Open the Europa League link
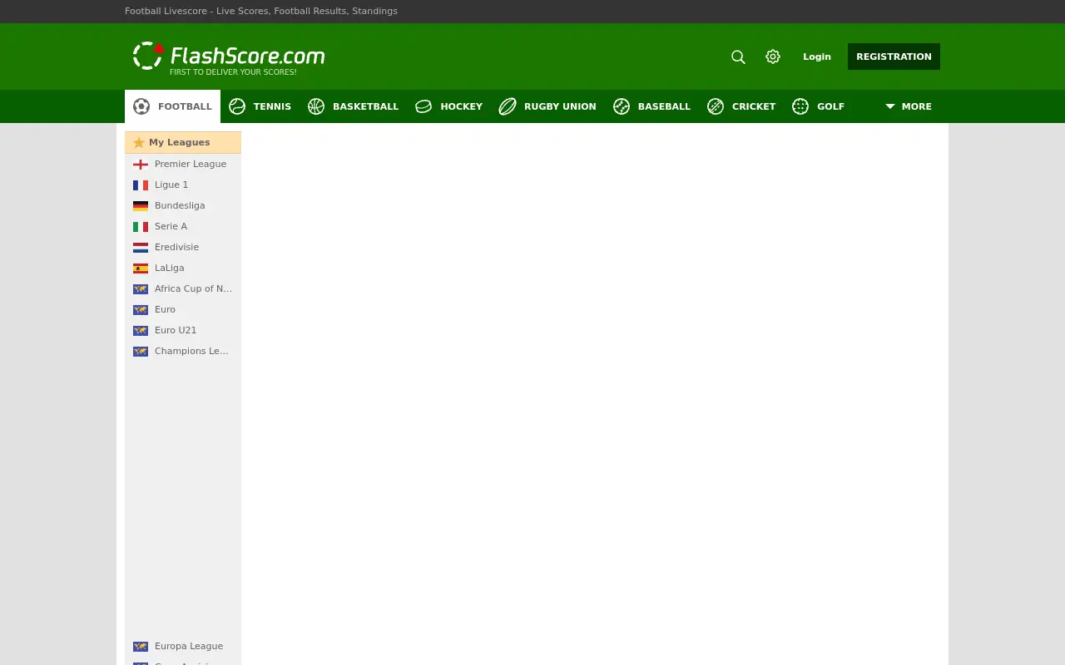The image size is (1065, 665). pyautogui.click(x=189, y=646)
